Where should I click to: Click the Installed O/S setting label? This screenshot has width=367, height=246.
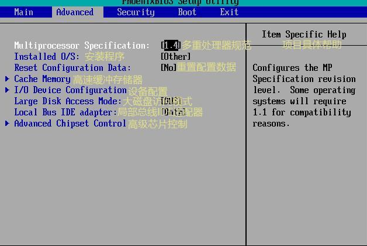tap(47, 57)
